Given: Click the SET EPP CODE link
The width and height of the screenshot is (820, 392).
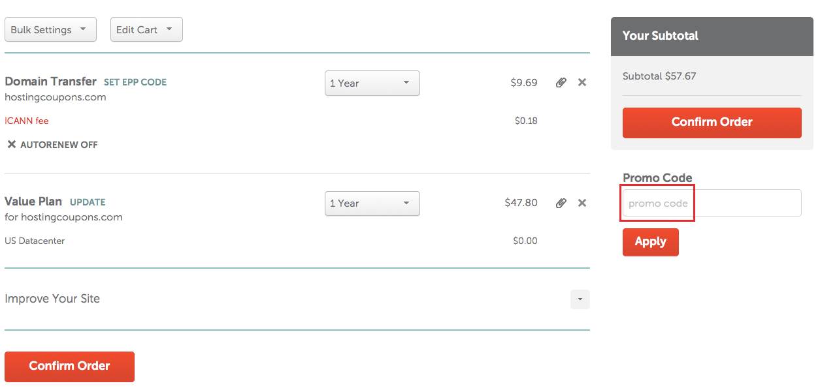Looking at the screenshot, I should click(x=135, y=82).
